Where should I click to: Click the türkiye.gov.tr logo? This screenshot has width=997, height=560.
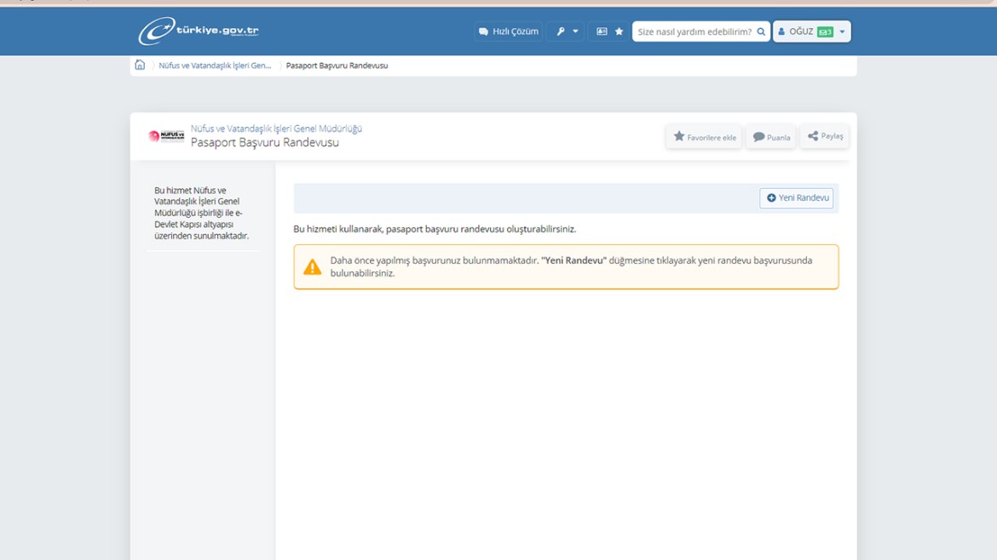[199, 31]
